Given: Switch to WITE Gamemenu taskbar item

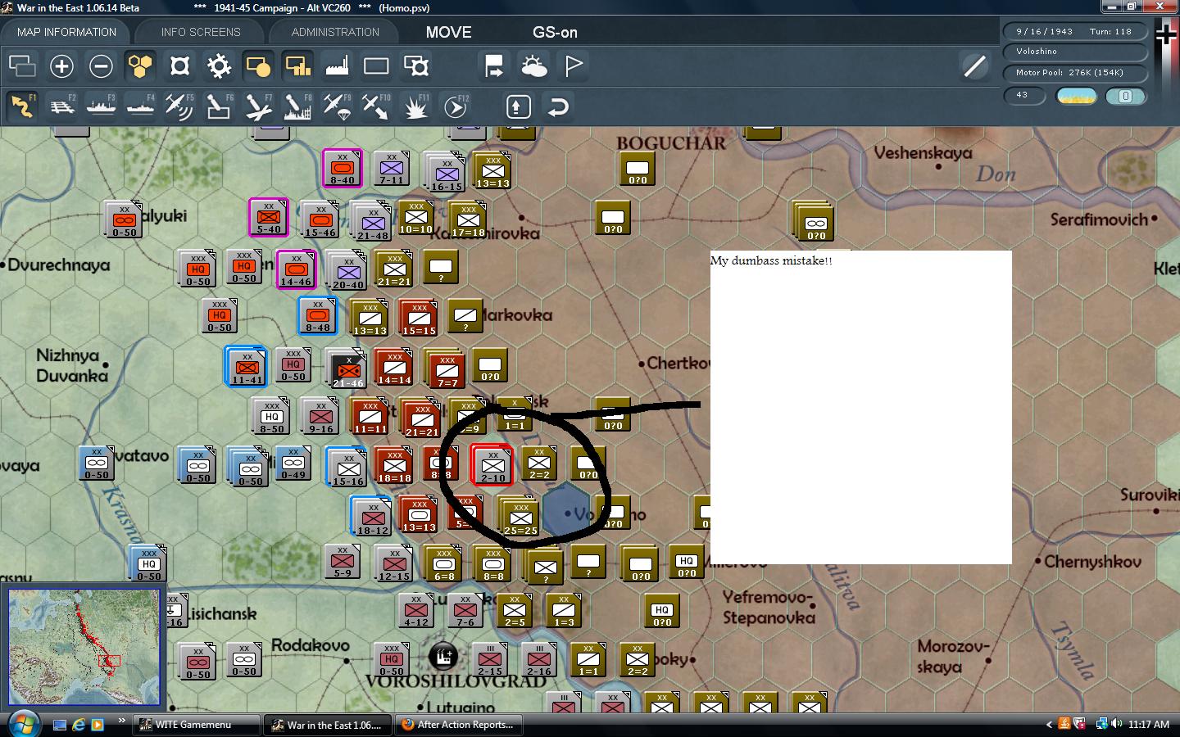Looking at the screenshot, I should point(195,725).
